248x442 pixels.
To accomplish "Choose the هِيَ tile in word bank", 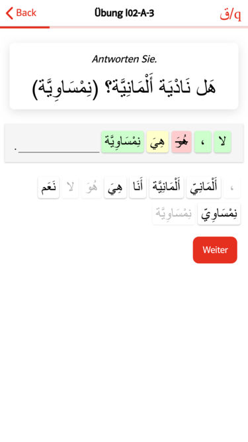I will pos(115,188).
